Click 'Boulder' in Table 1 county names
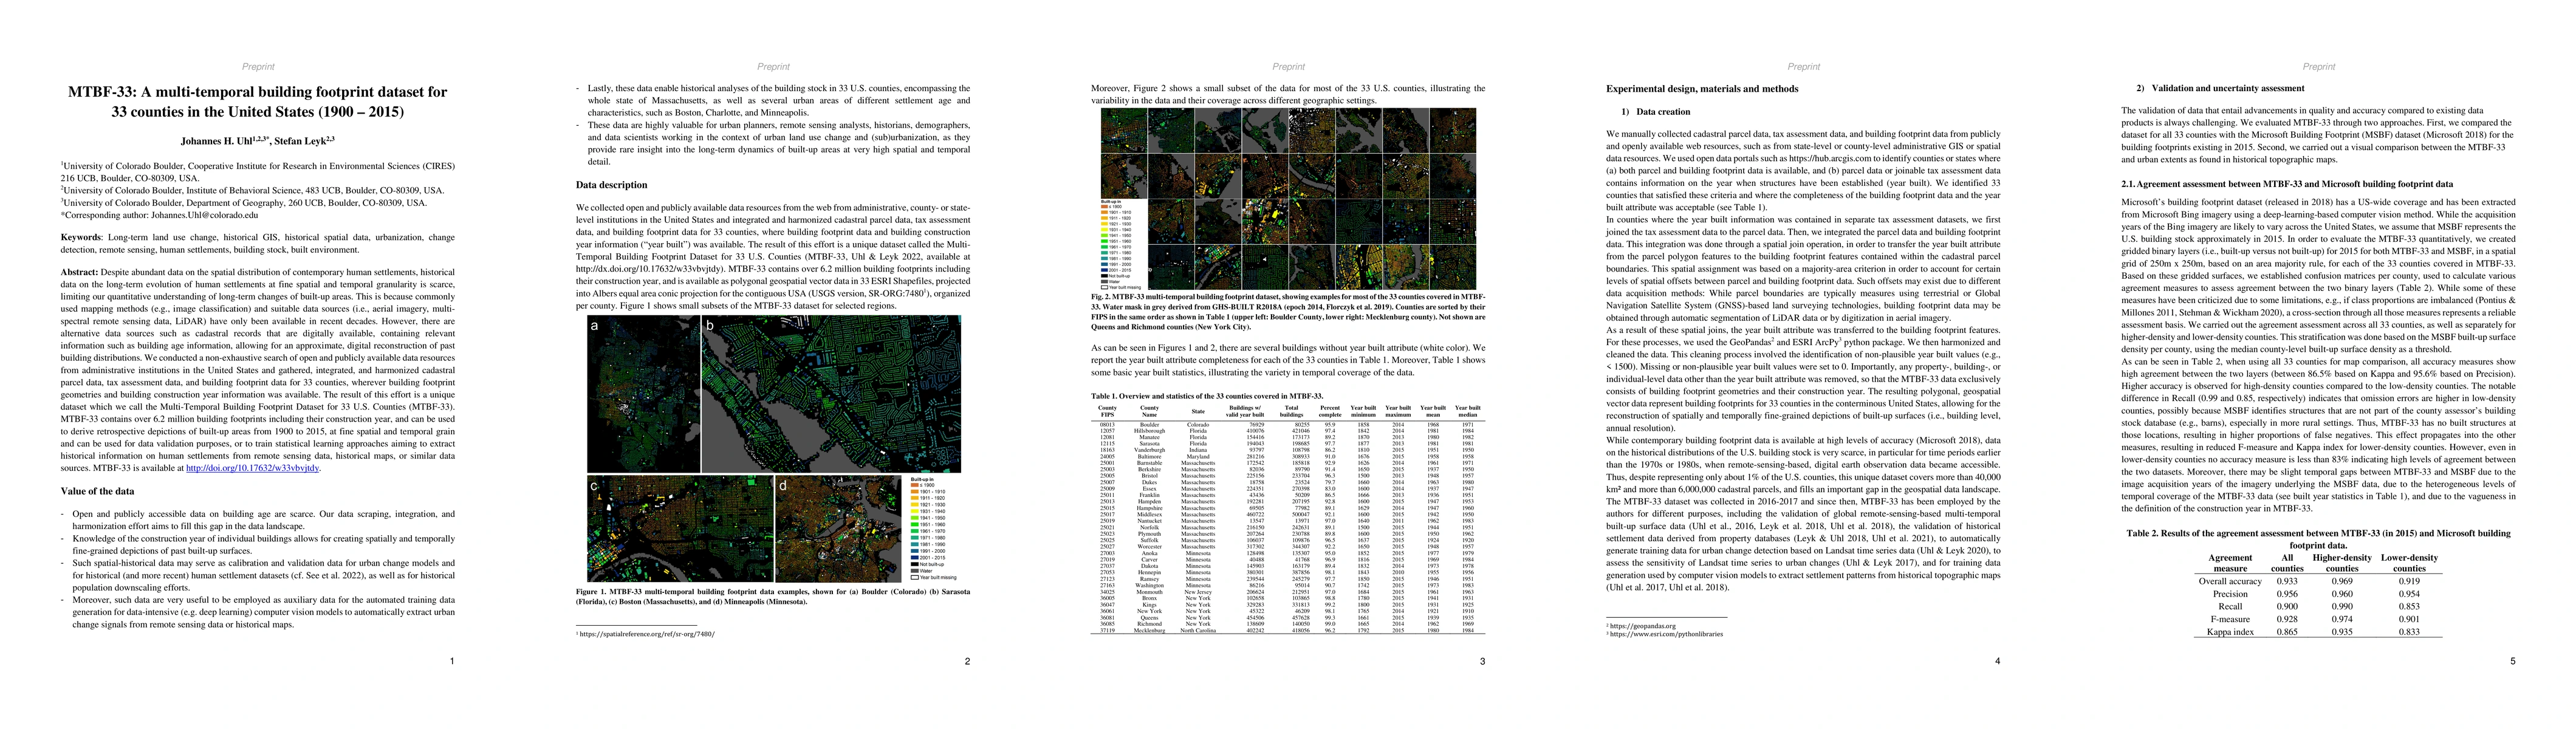The height and width of the screenshot is (729, 2576). click(1150, 425)
